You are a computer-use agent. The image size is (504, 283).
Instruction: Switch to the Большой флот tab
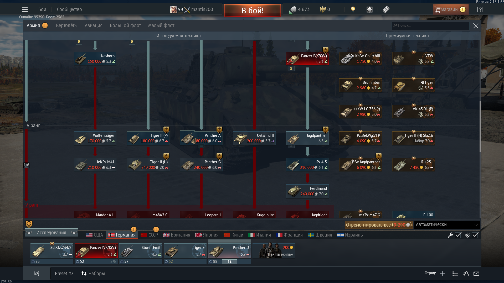click(125, 25)
